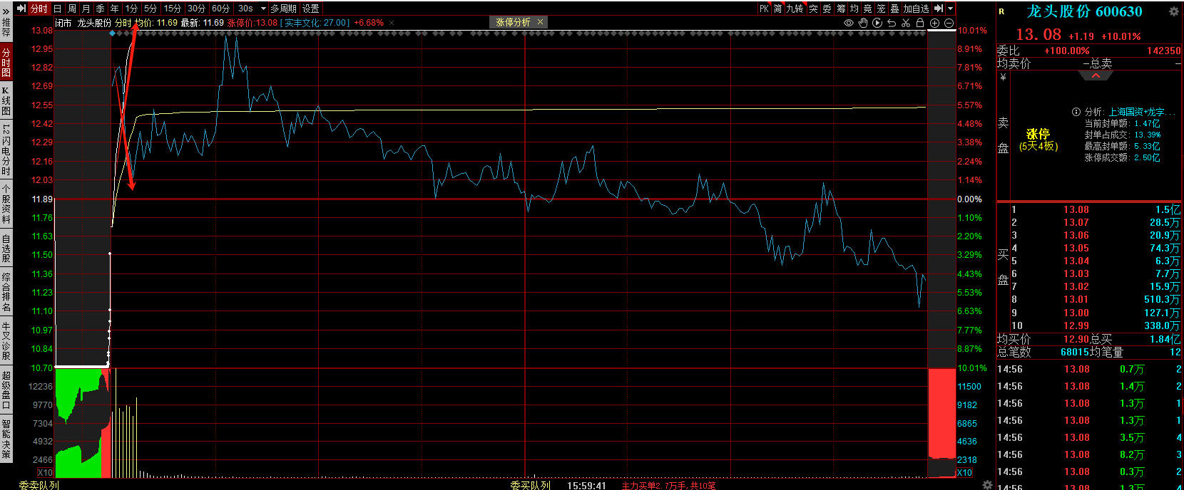Click the info icon beside 分析
This screenshot has height=490, width=1184.
tap(1076, 112)
